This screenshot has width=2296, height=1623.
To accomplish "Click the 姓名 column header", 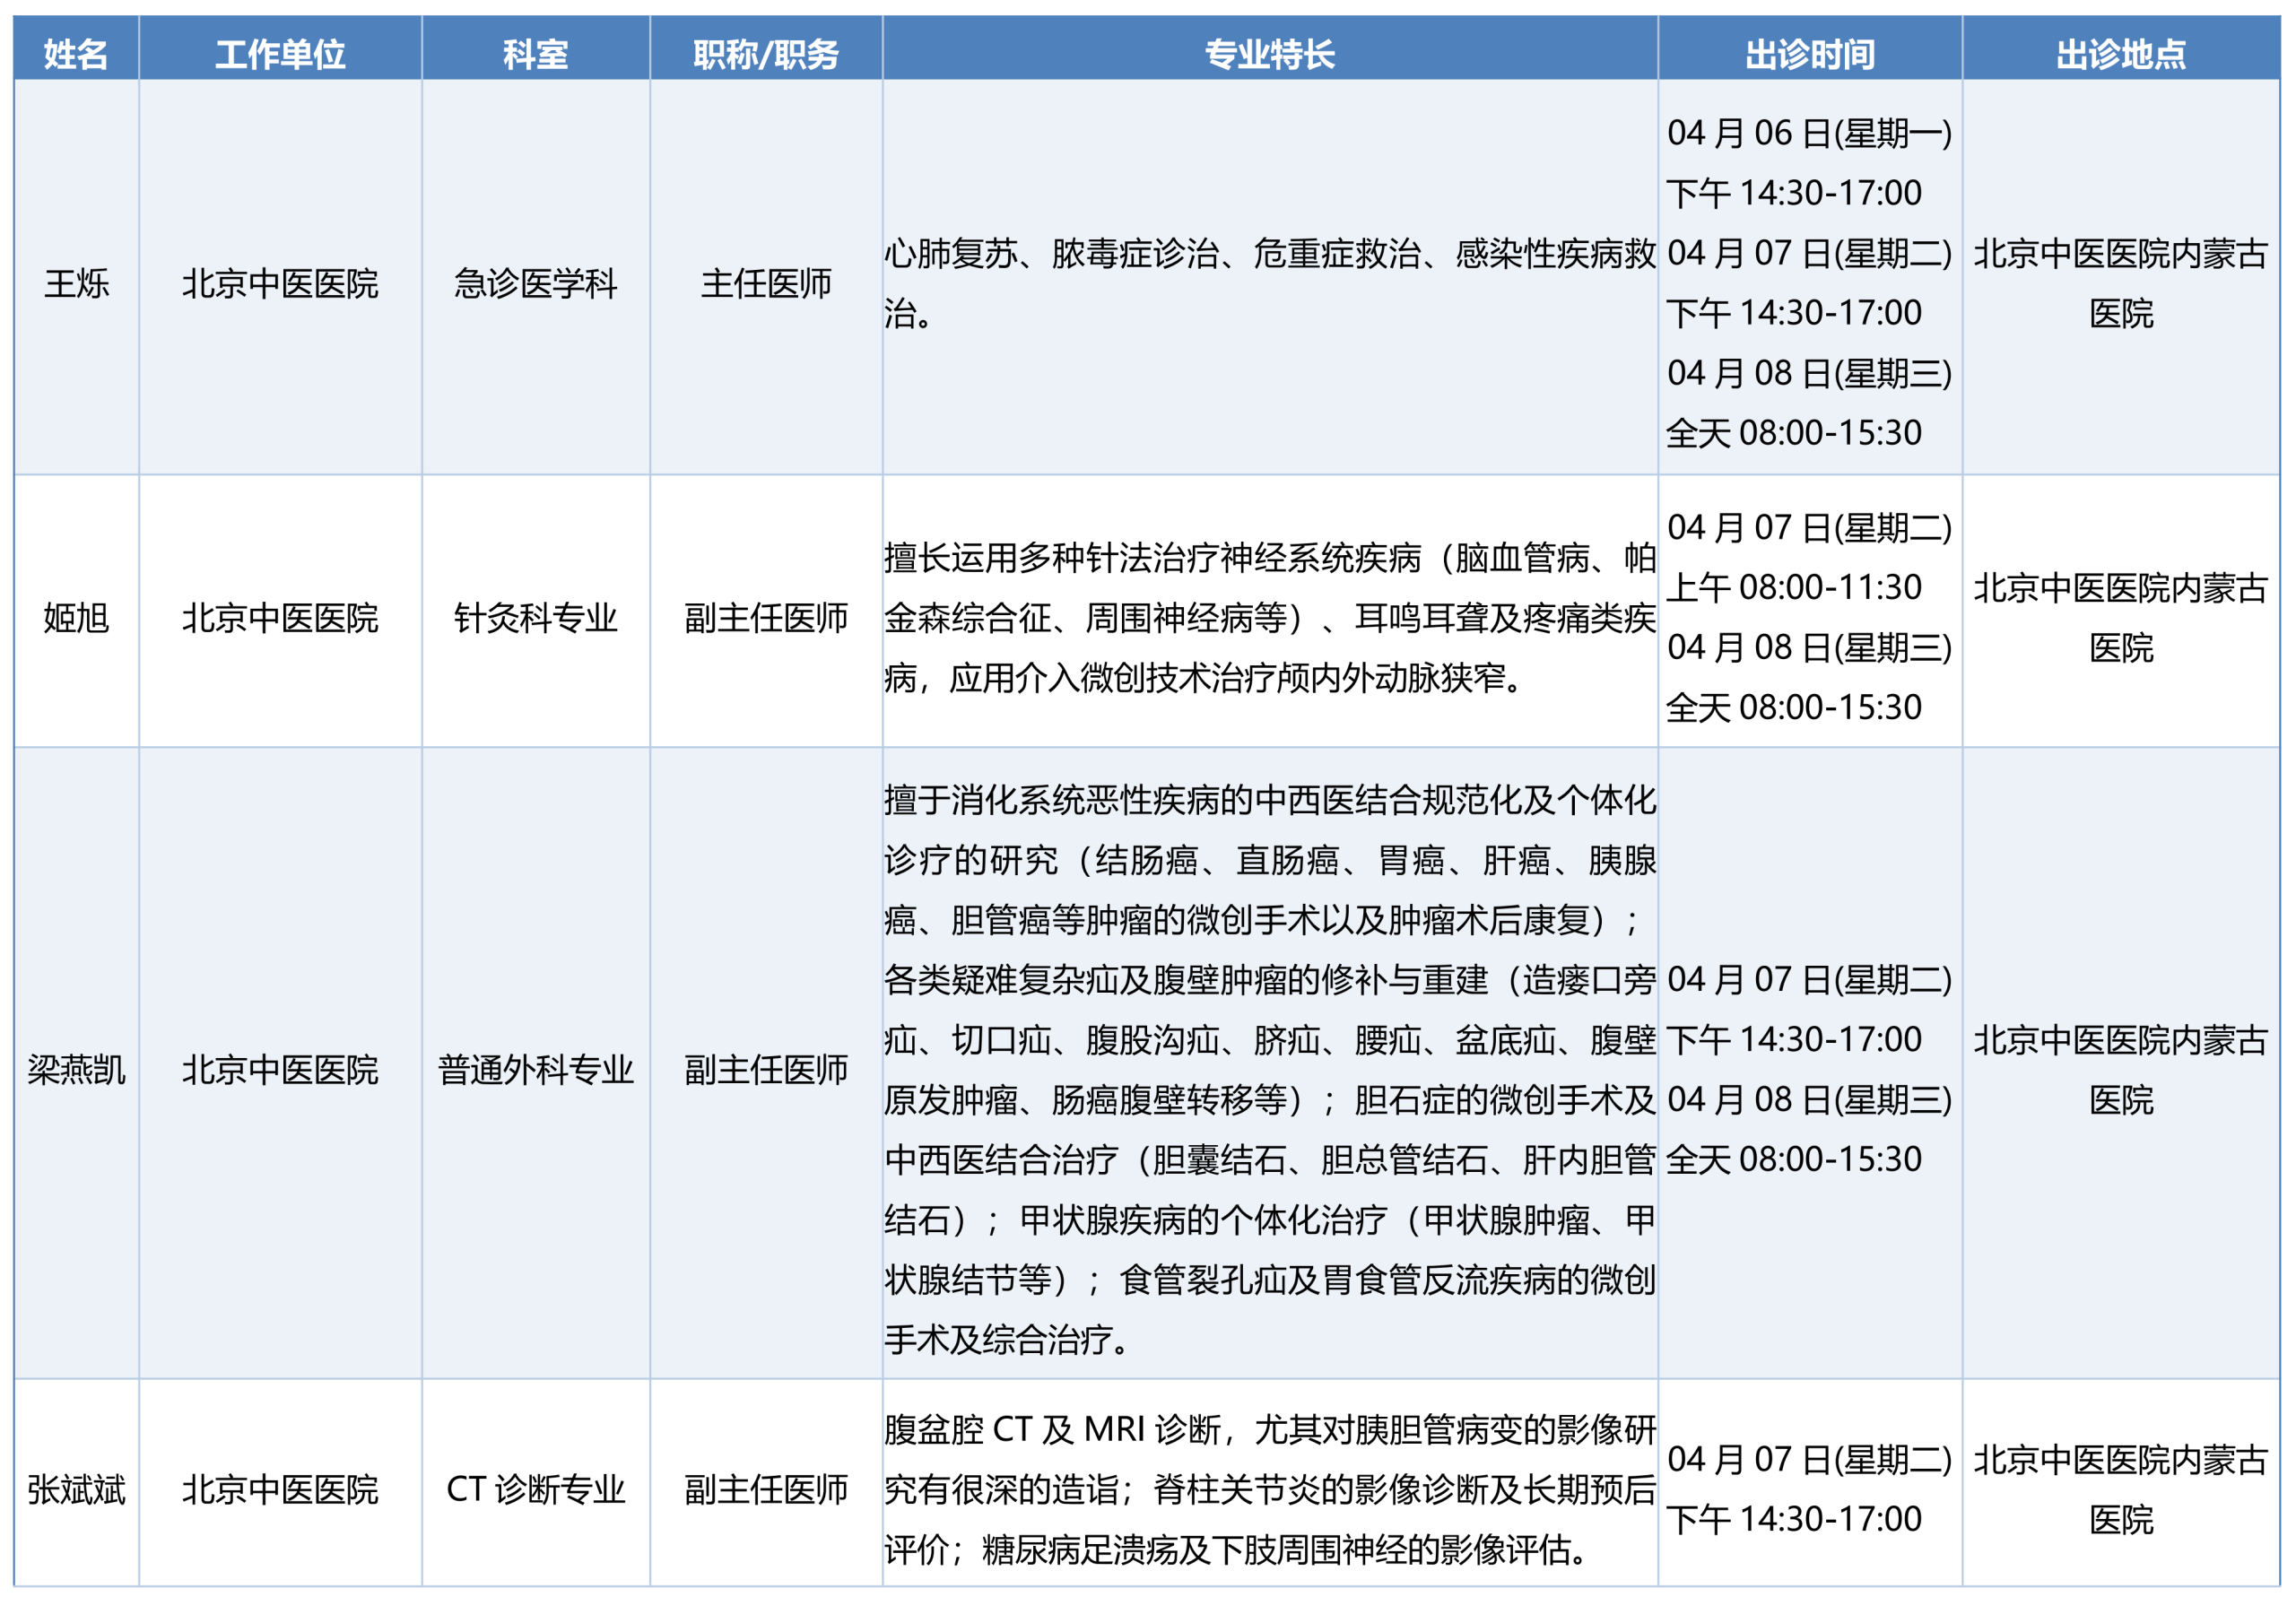I will pos(76,54).
